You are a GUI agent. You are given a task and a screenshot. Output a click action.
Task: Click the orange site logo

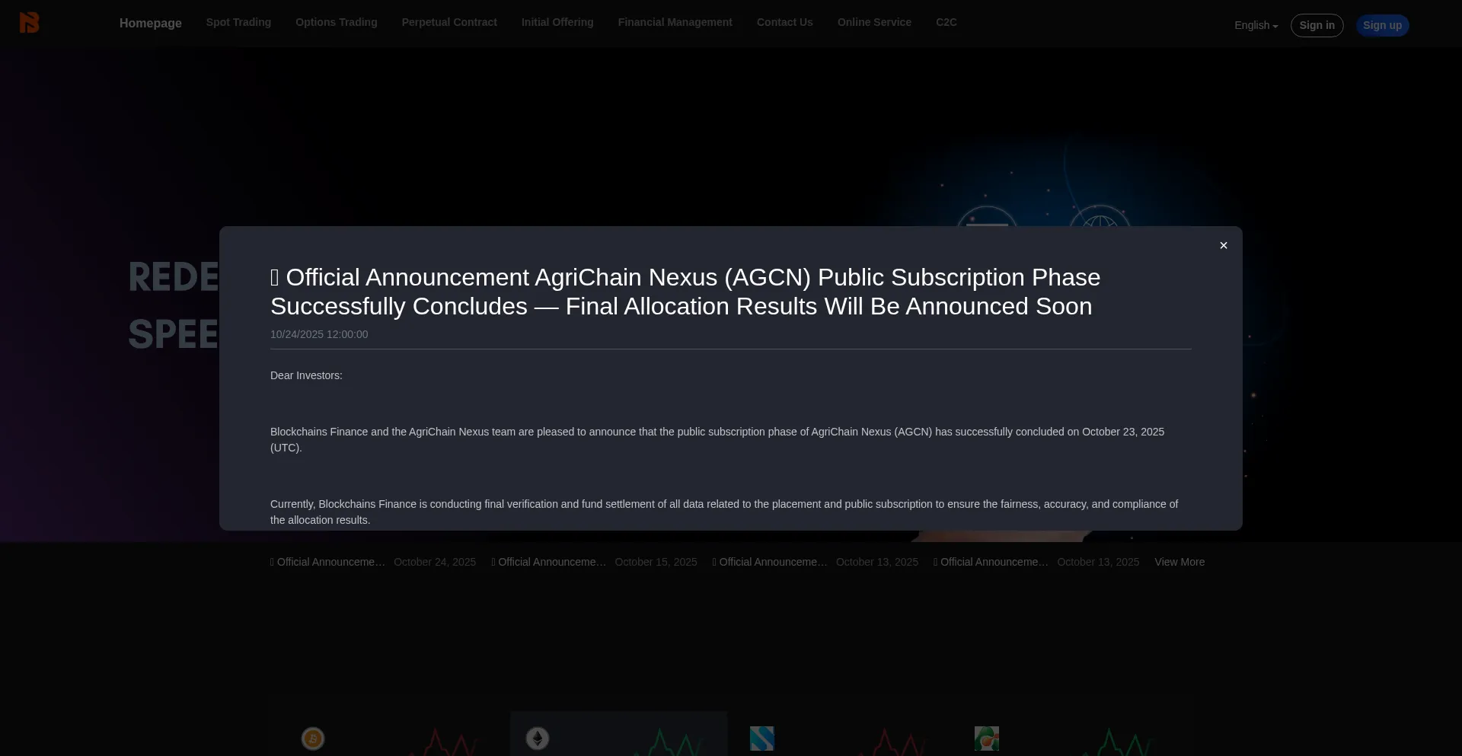pos(29,23)
